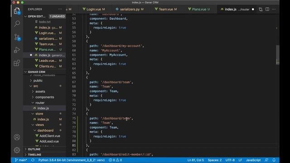Switch to Team.vue tab
This screenshot has width=290, height=163.
click(166, 9)
